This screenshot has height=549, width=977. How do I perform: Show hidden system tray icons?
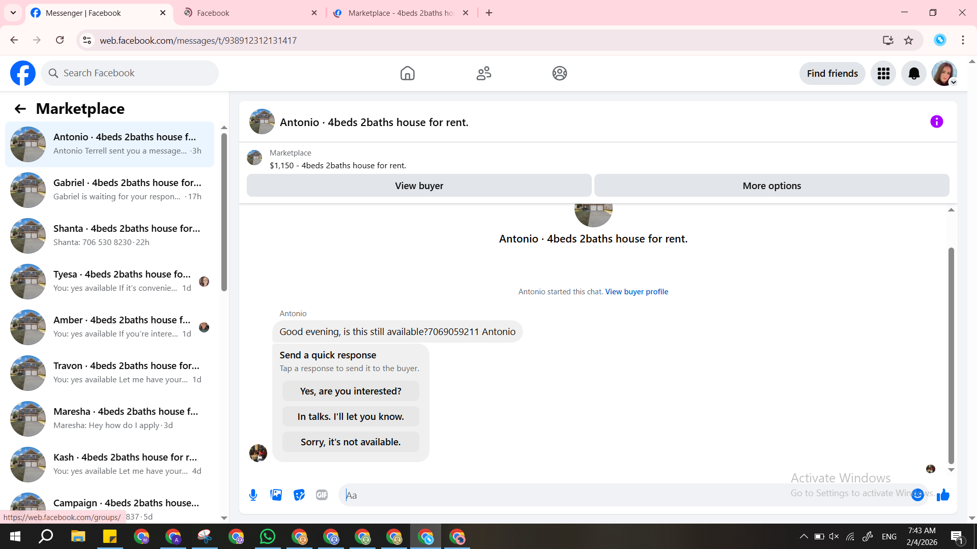[803, 536]
